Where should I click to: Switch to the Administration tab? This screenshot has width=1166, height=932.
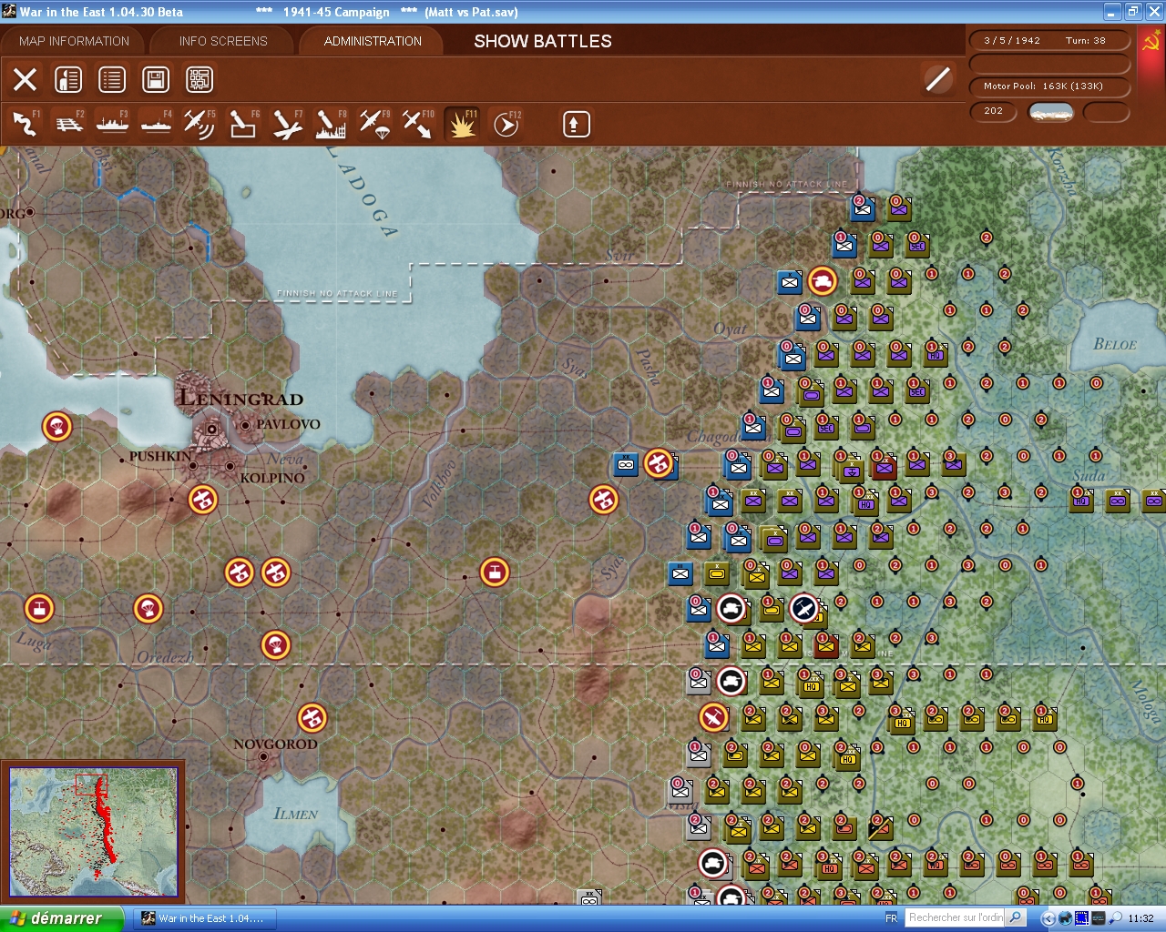(x=373, y=41)
